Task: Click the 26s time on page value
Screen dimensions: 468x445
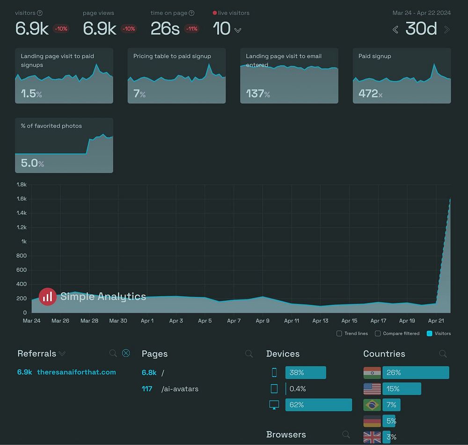Action: [x=165, y=29]
